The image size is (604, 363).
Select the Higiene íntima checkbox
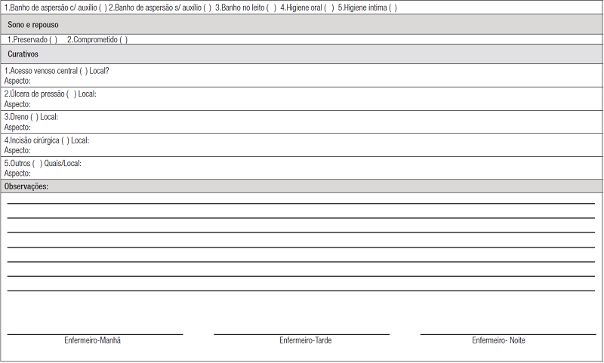(x=393, y=8)
